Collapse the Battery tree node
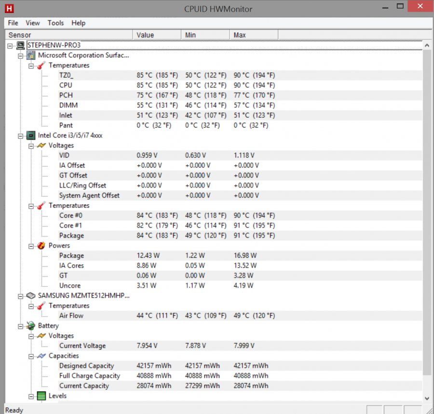 pos(21,326)
